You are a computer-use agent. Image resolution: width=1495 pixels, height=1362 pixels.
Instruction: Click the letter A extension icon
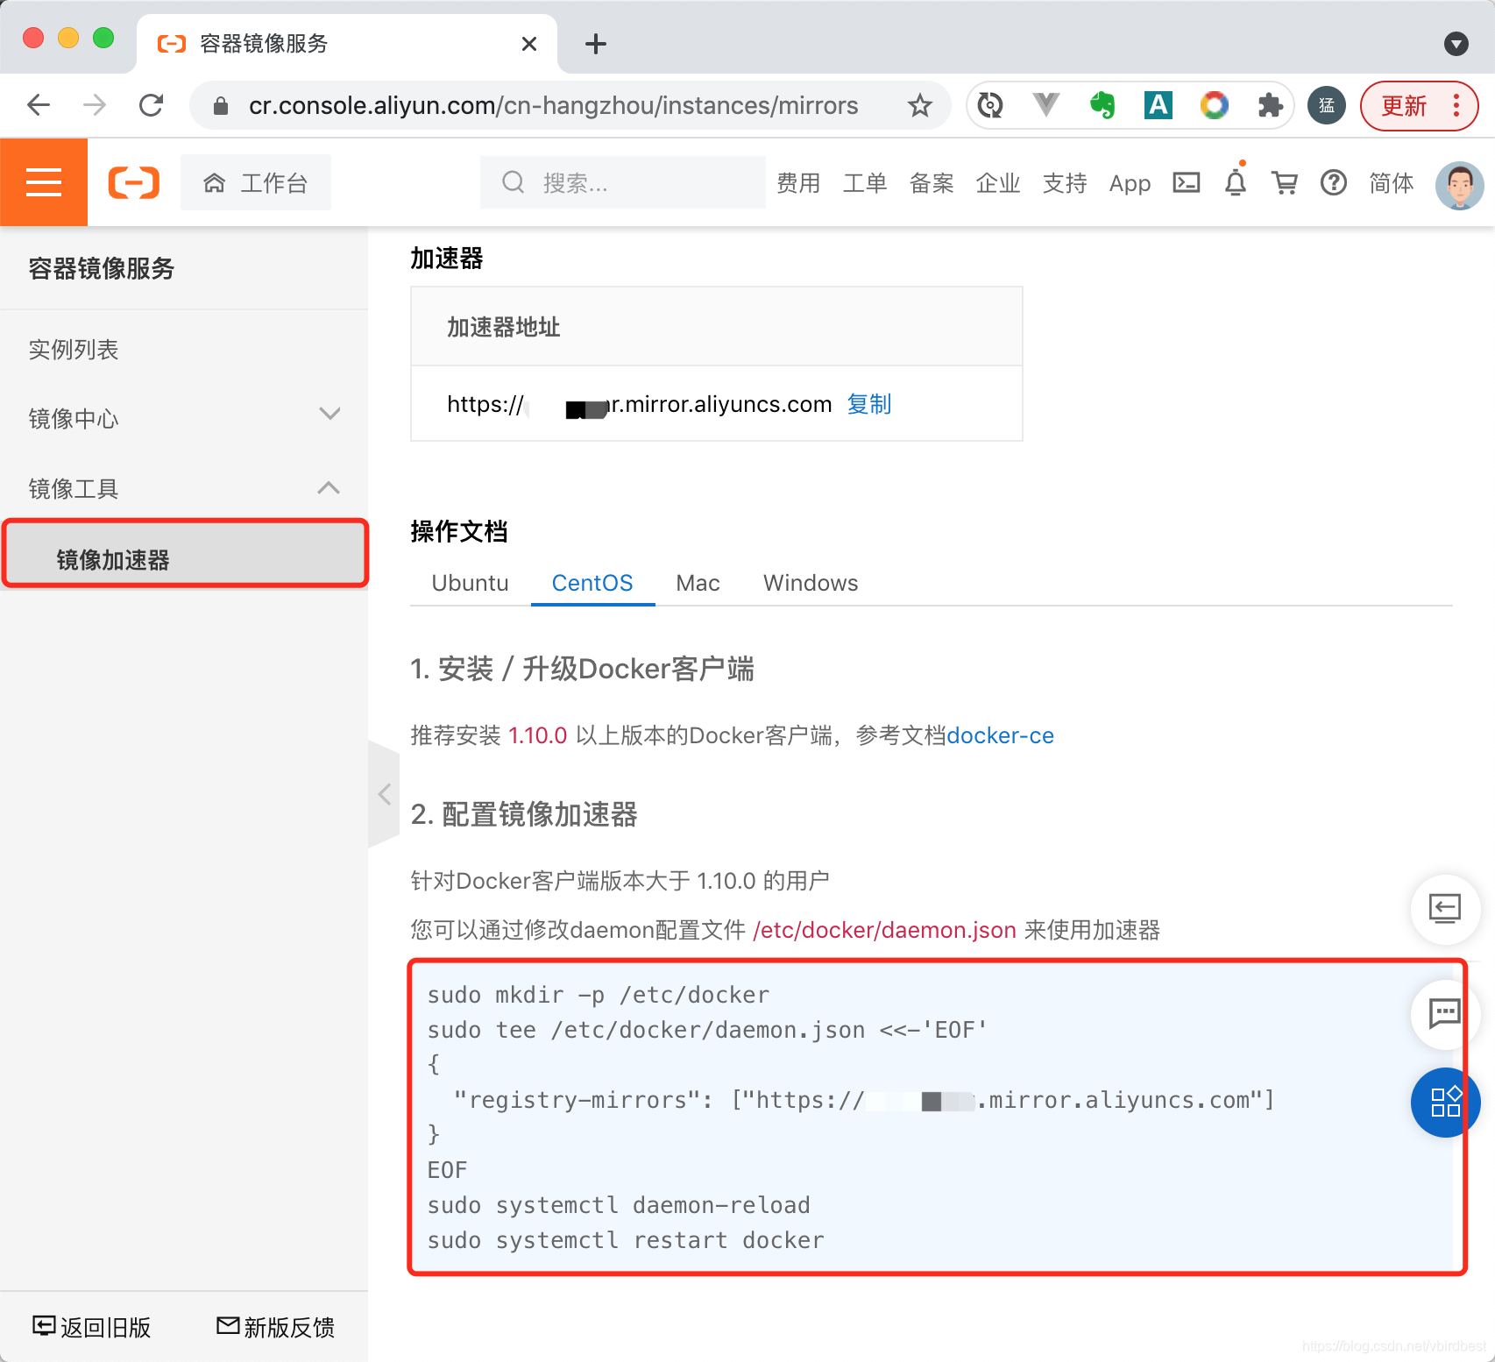click(x=1158, y=105)
